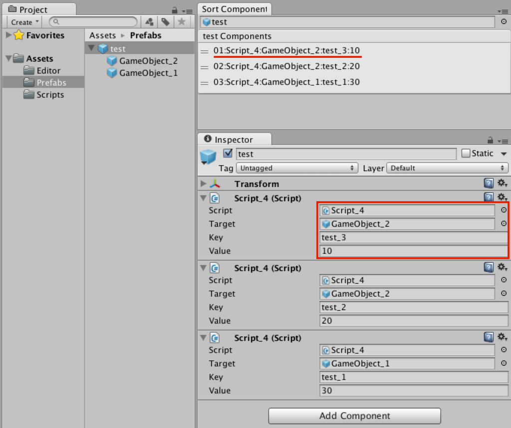Collapse the second Script_4 component foldout
This screenshot has width=511, height=428.
(x=204, y=268)
